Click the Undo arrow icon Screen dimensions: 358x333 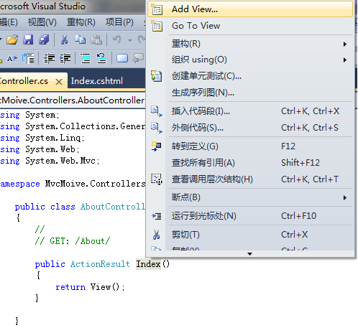point(117,39)
